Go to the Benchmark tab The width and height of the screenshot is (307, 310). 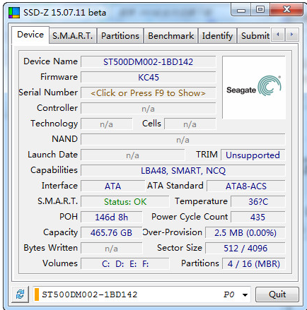[x=171, y=36]
